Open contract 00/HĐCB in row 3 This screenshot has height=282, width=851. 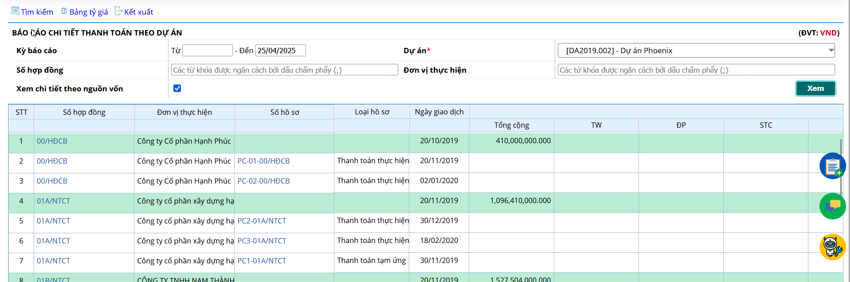pos(52,181)
